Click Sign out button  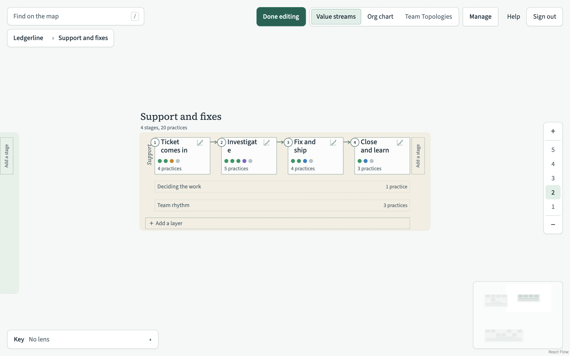tap(544, 17)
